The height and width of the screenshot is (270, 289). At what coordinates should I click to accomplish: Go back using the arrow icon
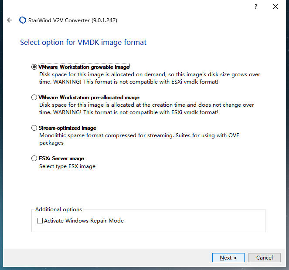pyautogui.click(x=10, y=20)
